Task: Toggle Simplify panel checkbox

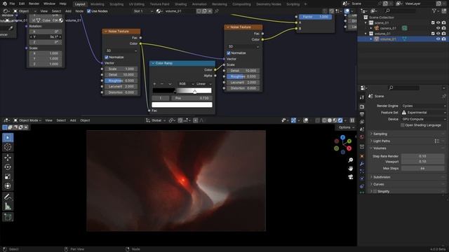Action: (x=375, y=191)
